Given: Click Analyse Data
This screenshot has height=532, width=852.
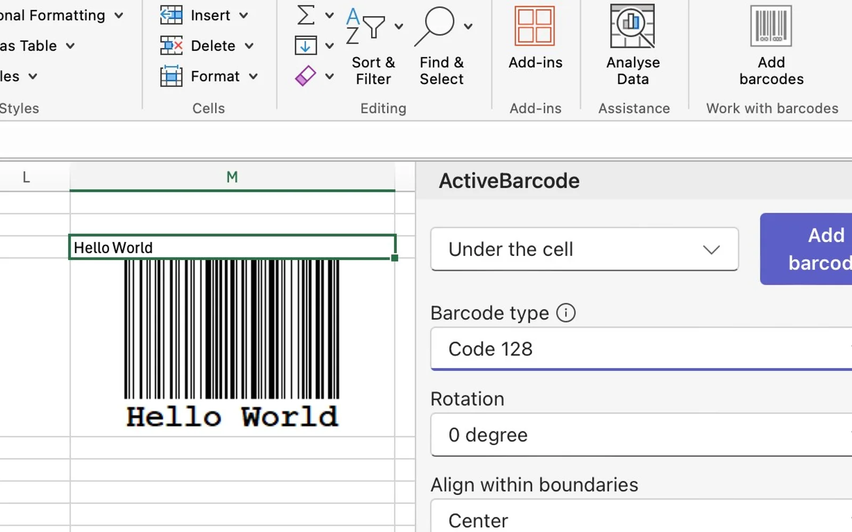Looking at the screenshot, I should [x=633, y=46].
